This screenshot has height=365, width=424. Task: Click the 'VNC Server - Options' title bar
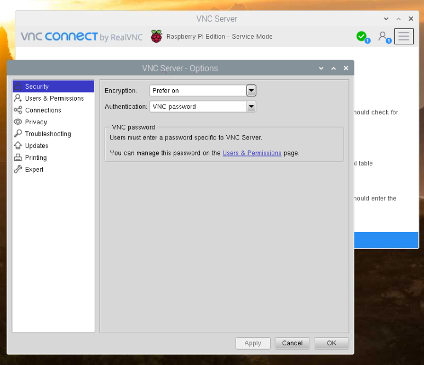click(180, 68)
